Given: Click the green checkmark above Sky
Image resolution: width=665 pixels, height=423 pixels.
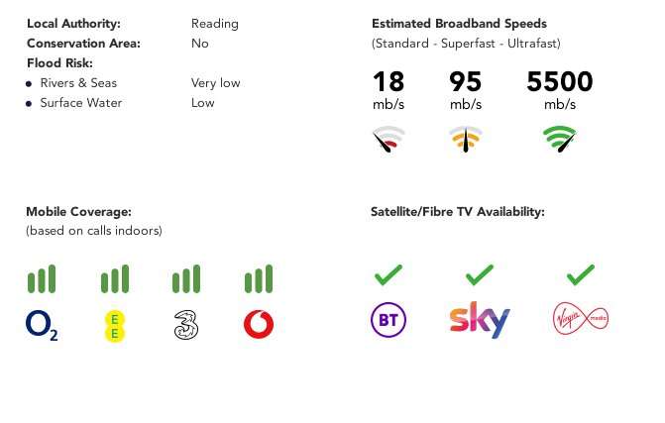Looking at the screenshot, I should (480, 274).
